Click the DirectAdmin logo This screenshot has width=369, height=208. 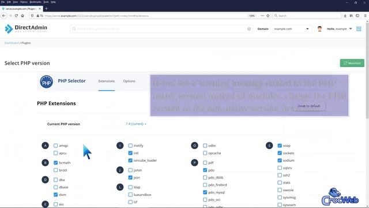[26, 28]
